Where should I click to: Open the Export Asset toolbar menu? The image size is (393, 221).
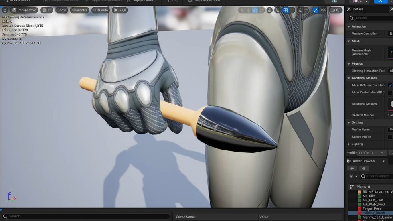pyautogui.click(x=142, y=1)
